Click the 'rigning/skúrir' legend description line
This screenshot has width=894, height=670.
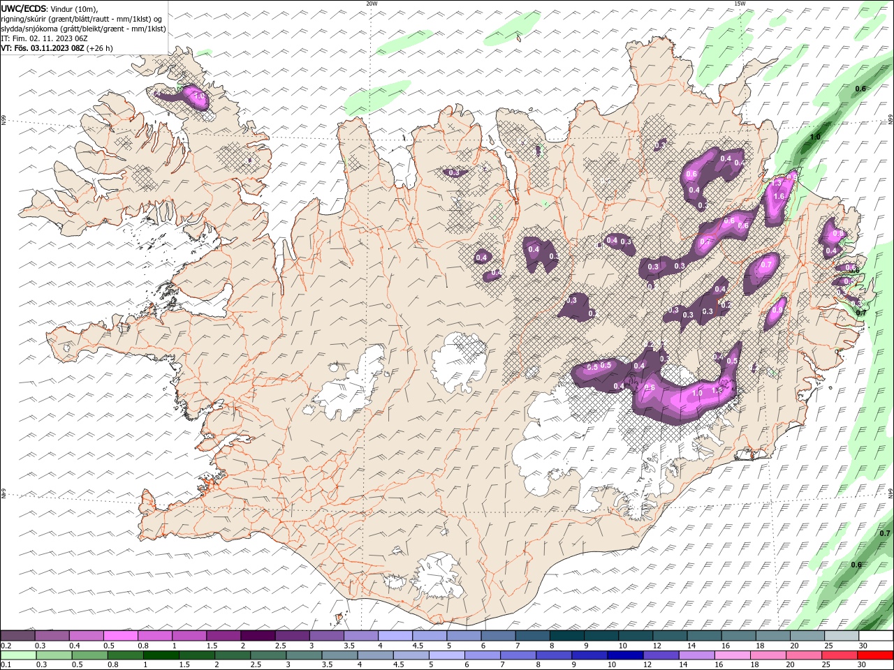(82, 19)
